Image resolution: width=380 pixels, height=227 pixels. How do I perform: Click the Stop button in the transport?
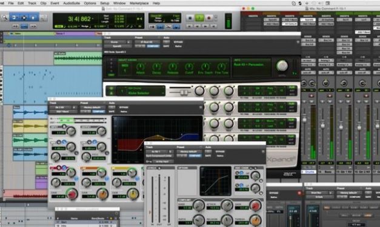pos(190,18)
